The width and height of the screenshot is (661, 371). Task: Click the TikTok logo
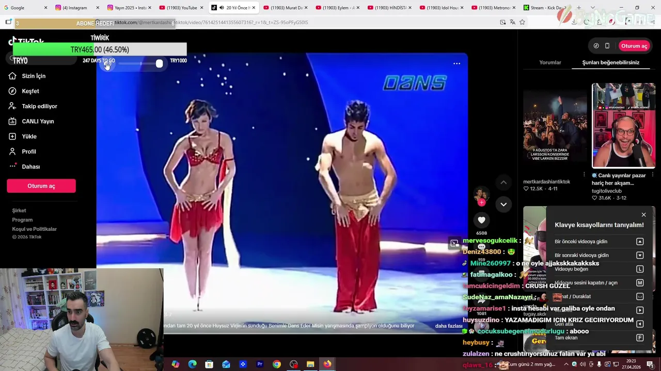click(x=26, y=41)
